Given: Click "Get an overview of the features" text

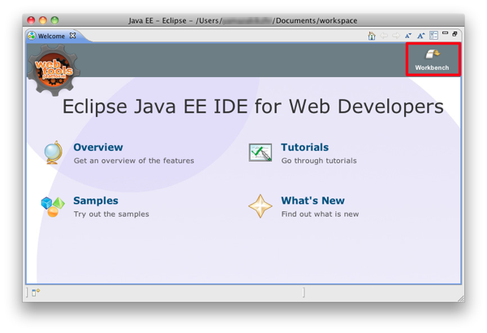Looking at the screenshot, I should [x=134, y=161].
